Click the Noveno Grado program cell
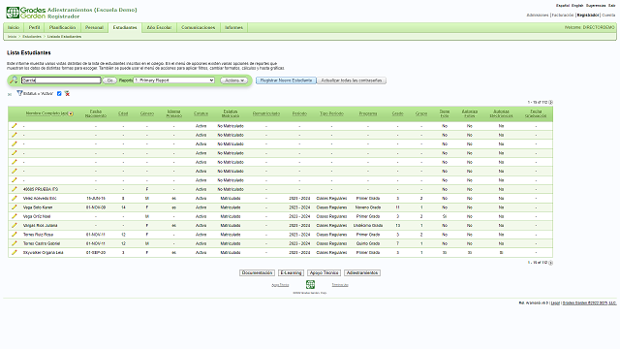Image resolution: width=620 pixels, height=349 pixels. [x=368, y=207]
